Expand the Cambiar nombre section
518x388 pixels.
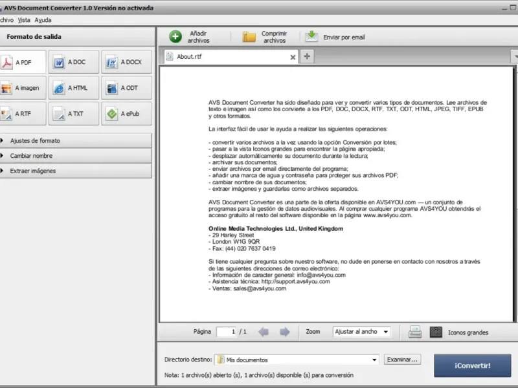tap(76, 156)
